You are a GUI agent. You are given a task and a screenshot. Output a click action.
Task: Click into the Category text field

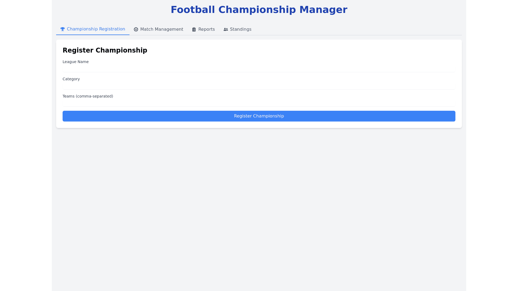259,86
